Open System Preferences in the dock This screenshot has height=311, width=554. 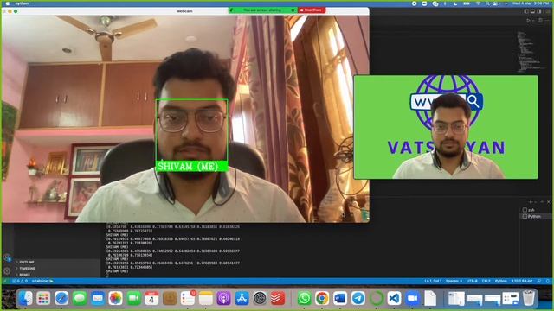coord(260,299)
